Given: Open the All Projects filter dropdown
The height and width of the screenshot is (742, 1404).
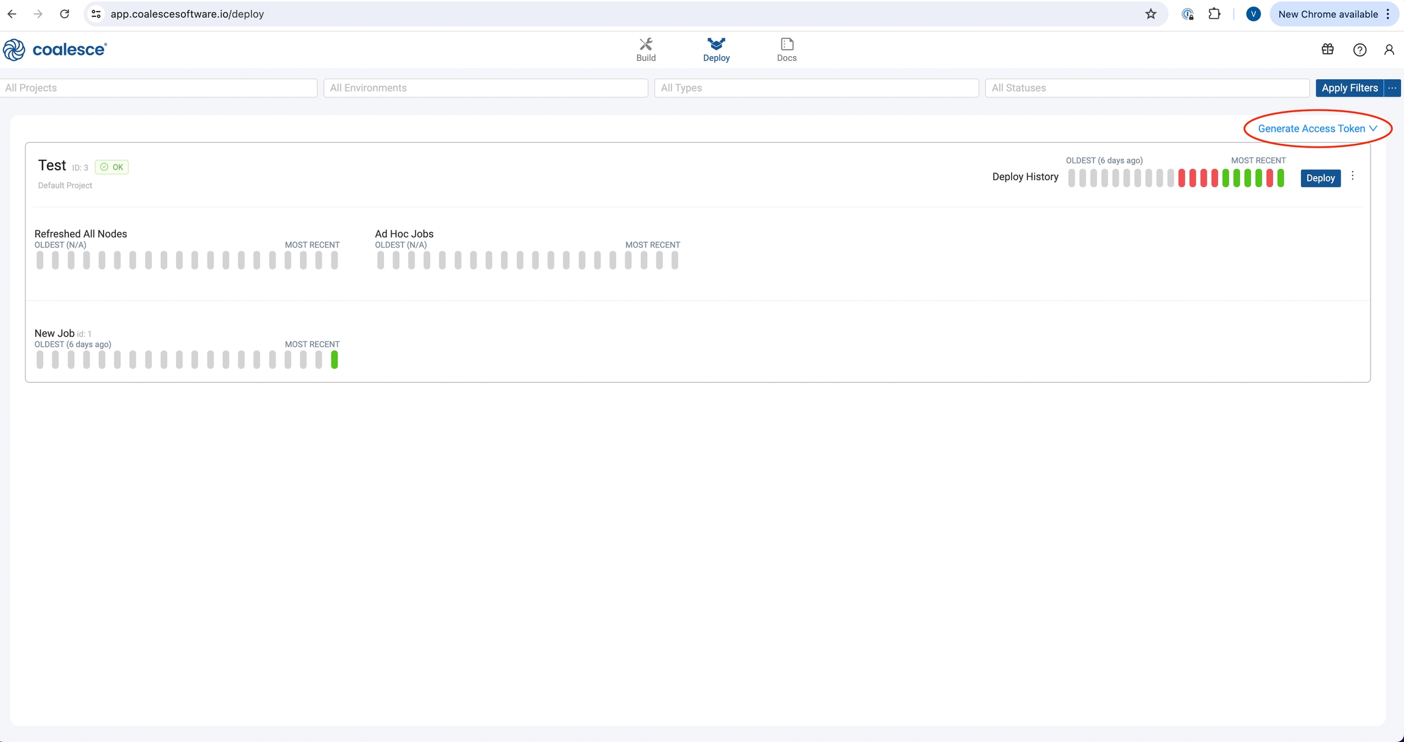Looking at the screenshot, I should pos(158,88).
